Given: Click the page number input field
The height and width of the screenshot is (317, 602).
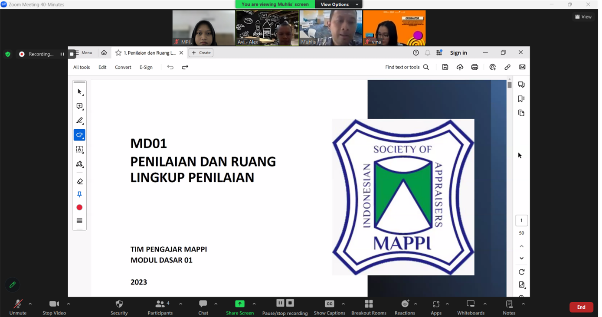Looking at the screenshot, I should [521, 220].
